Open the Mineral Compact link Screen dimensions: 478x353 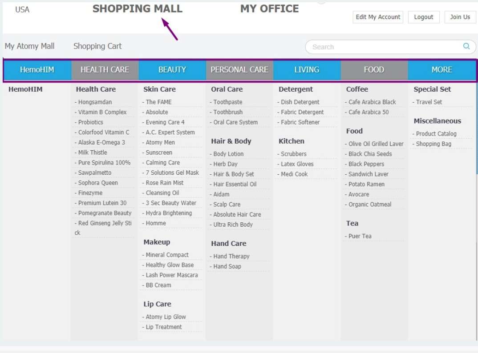[x=167, y=255]
